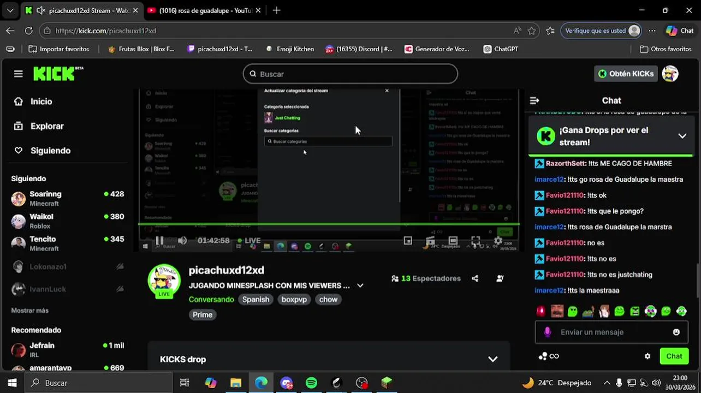Add page to favorites star
This screenshot has width=701, height=393.
point(532,31)
